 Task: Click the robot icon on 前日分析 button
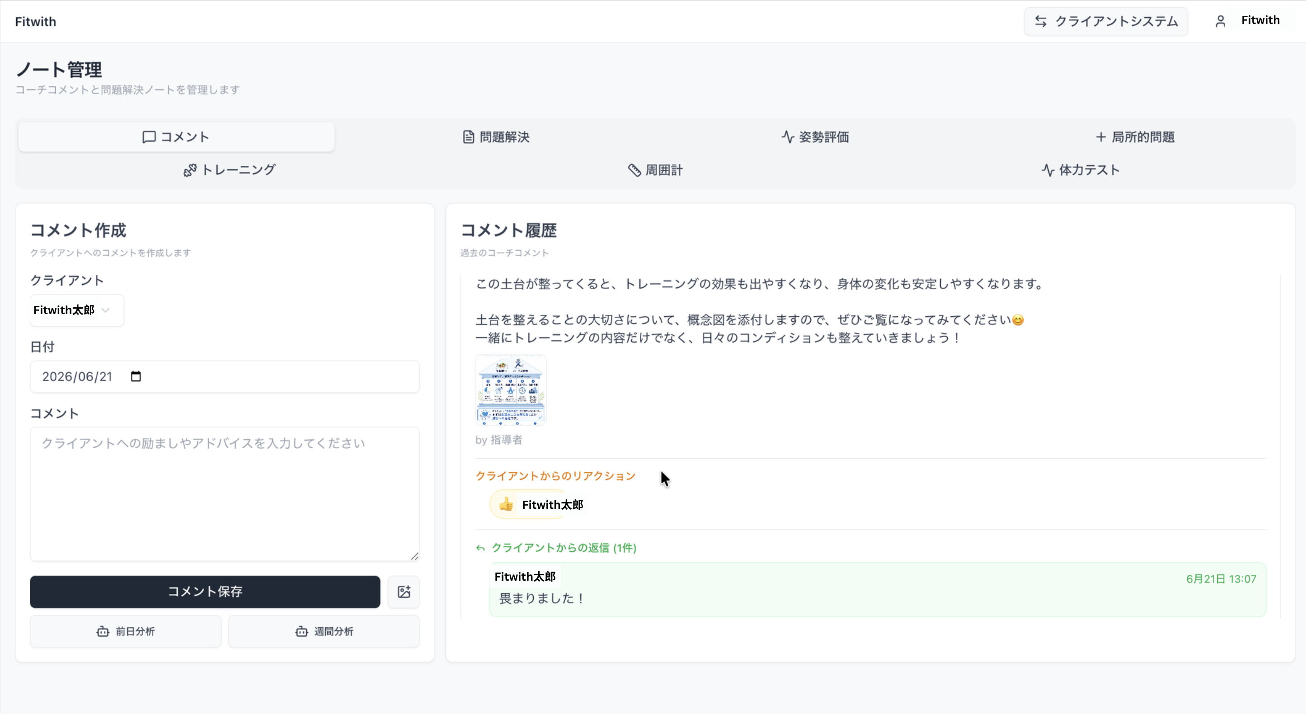103,631
